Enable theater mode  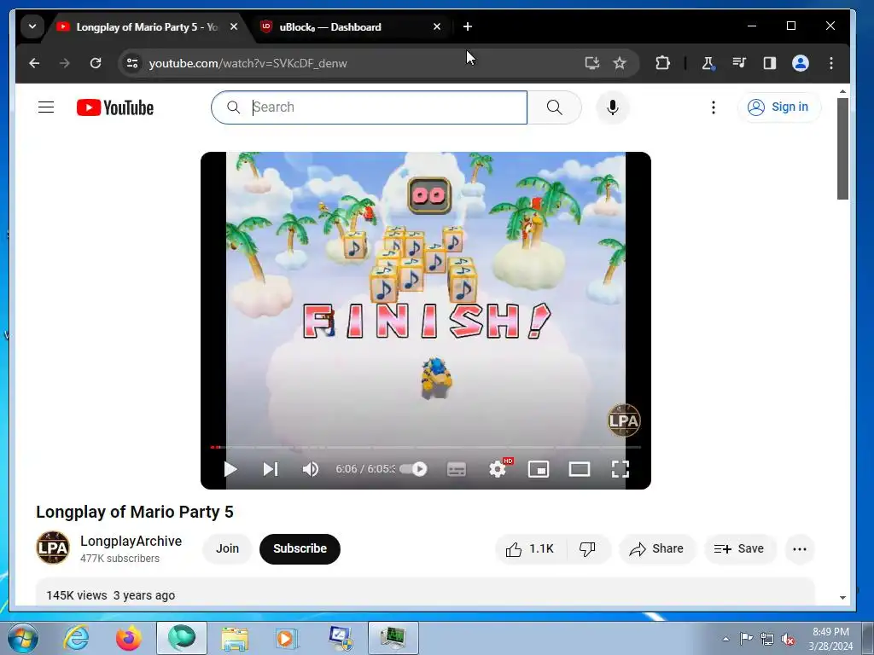580,469
